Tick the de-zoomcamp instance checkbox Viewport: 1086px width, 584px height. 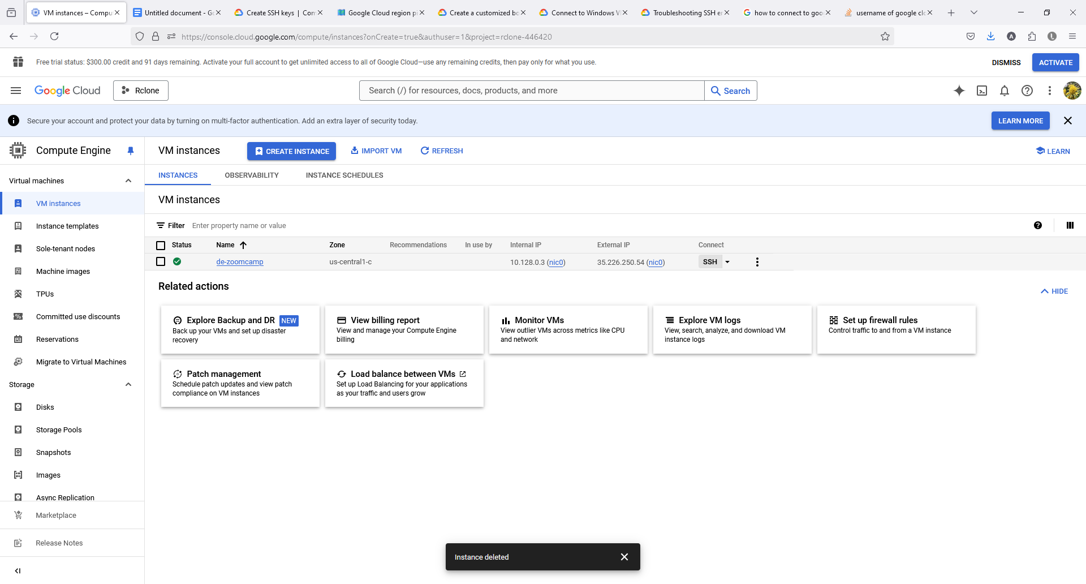point(161,261)
